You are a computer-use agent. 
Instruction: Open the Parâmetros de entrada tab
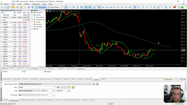(28, 100)
